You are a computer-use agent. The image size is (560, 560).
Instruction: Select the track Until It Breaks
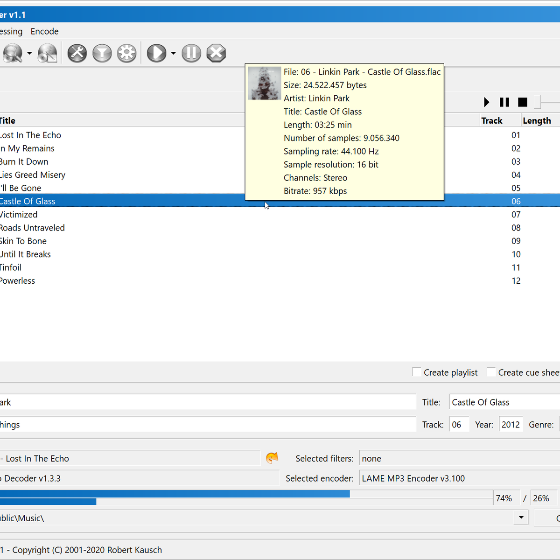point(280,254)
